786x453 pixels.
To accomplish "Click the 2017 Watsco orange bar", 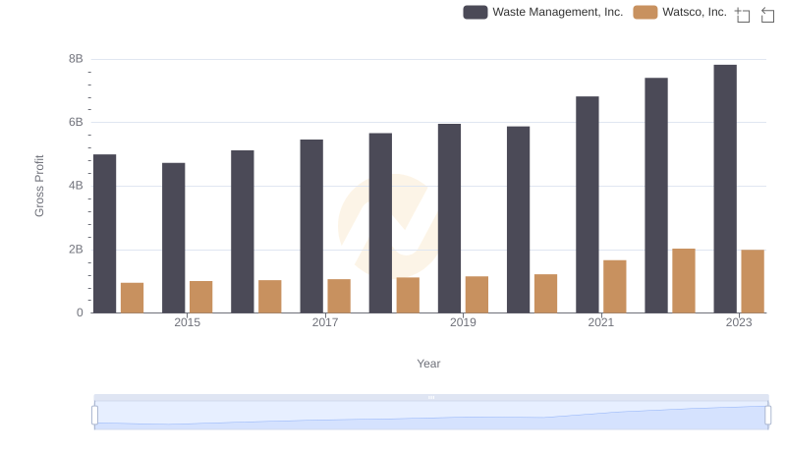I will click(339, 296).
